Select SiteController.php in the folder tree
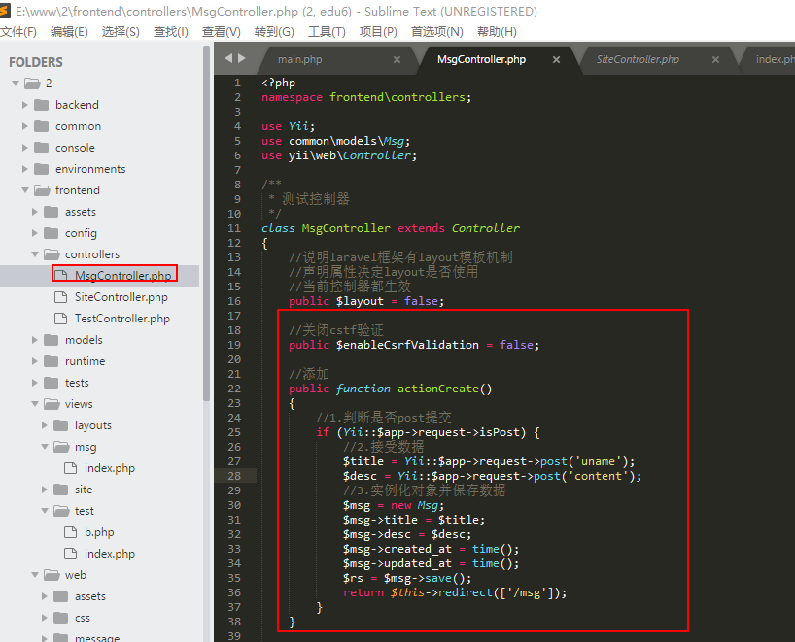This screenshot has height=642, width=795. point(121,297)
